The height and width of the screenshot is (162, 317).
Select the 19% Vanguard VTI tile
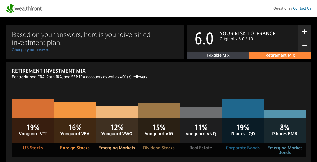(33, 130)
